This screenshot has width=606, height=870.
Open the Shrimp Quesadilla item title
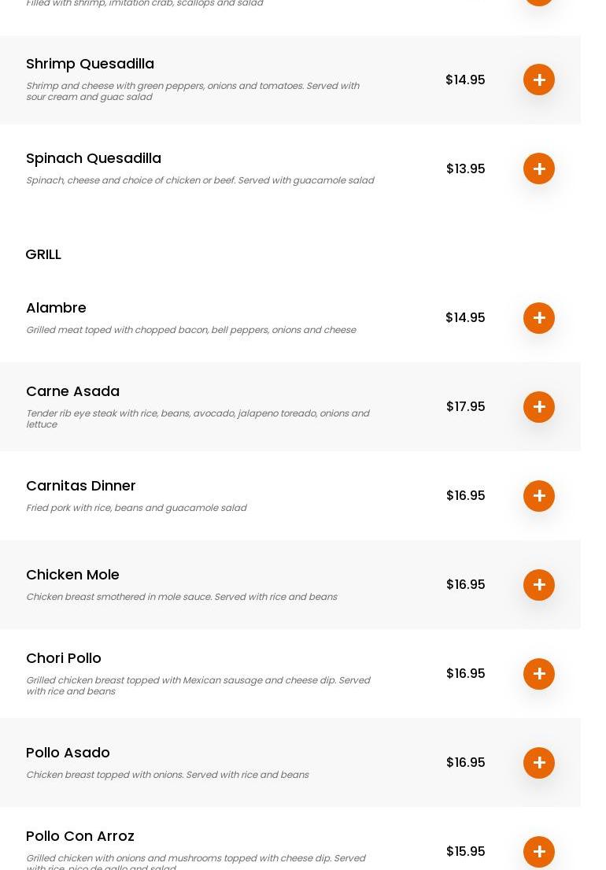click(90, 64)
